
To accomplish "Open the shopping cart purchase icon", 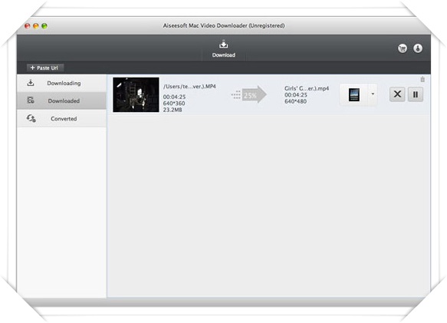I will [x=403, y=48].
